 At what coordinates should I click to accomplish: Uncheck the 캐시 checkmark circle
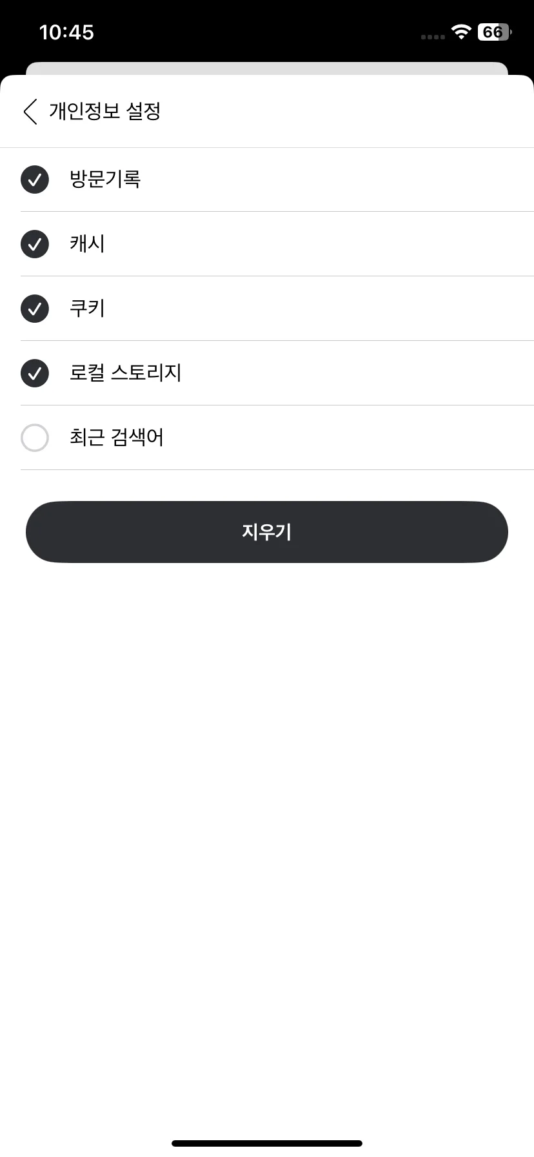click(35, 244)
